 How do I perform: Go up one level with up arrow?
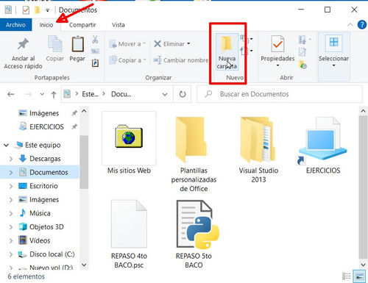[x=54, y=94]
